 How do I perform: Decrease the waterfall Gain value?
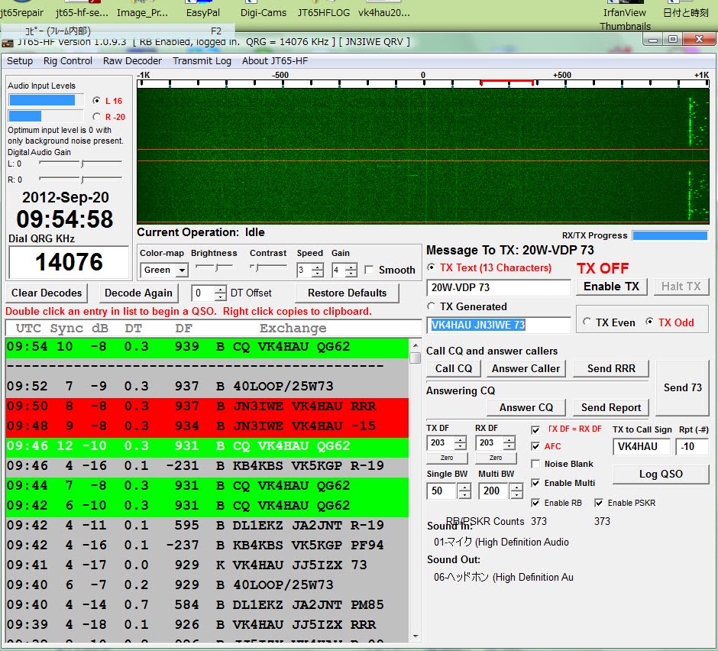351,274
